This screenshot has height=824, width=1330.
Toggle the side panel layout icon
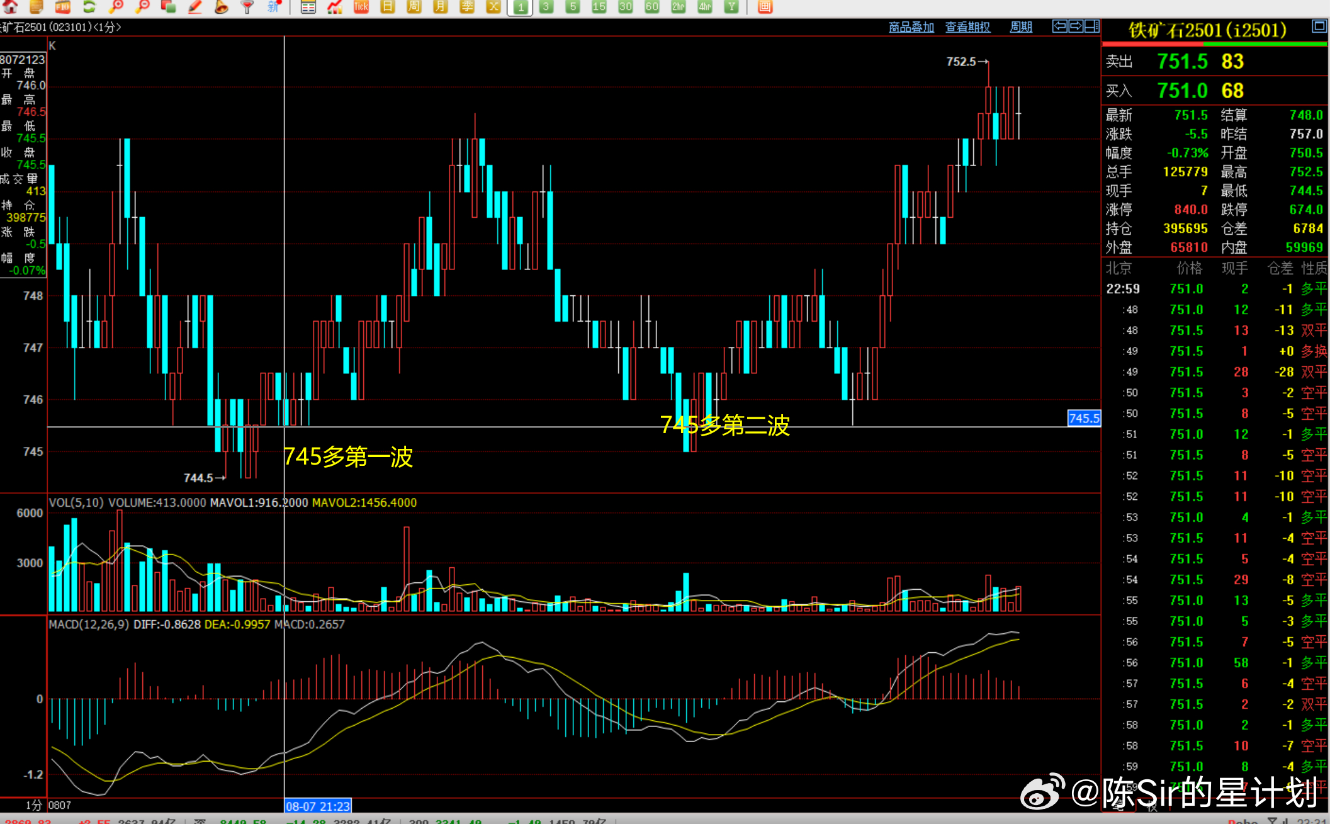tap(1092, 26)
